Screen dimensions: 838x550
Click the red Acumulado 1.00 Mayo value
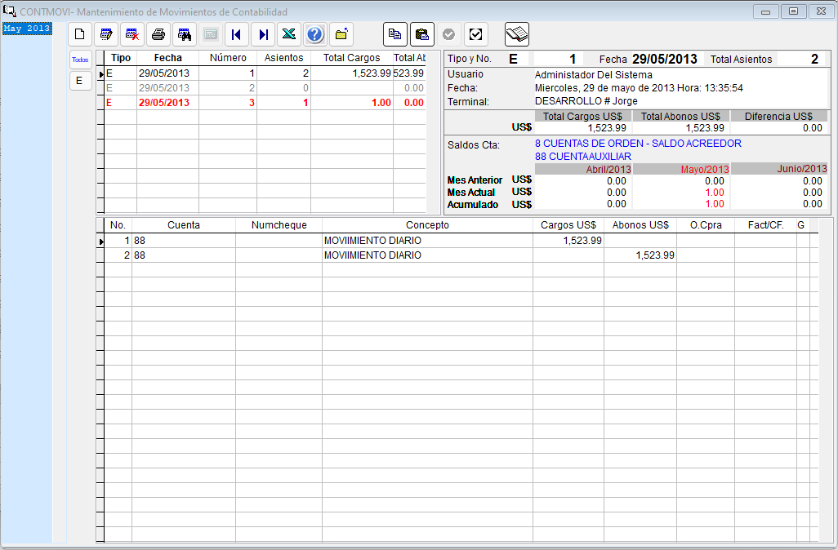click(715, 204)
